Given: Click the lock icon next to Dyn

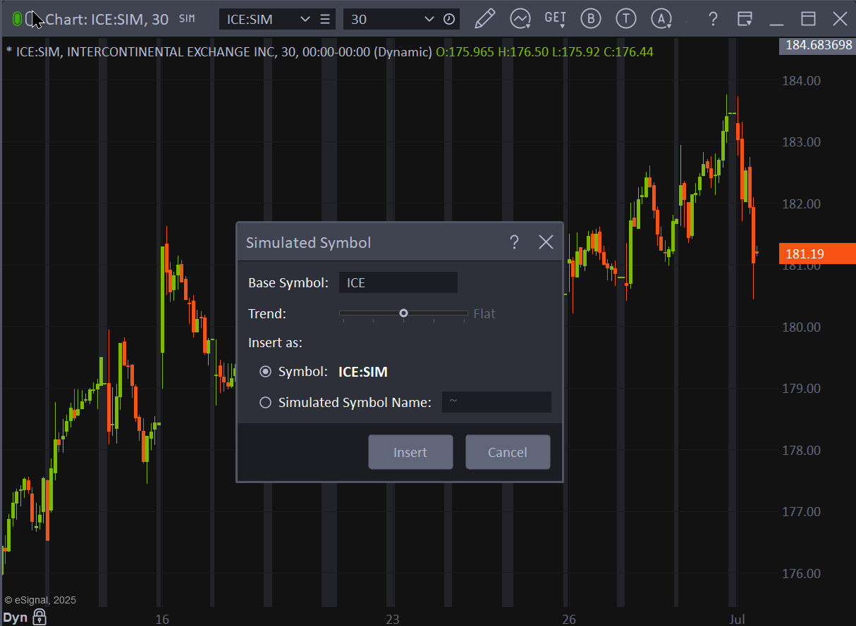Looking at the screenshot, I should click(x=40, y=618).
